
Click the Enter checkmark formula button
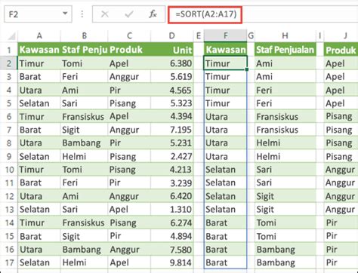tap(129, 14)
